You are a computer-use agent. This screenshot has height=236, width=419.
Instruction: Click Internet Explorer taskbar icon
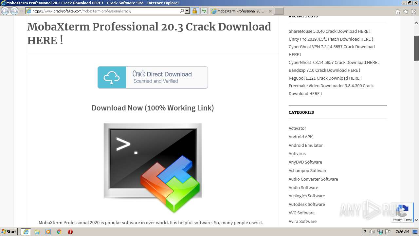tap(26, 232)
